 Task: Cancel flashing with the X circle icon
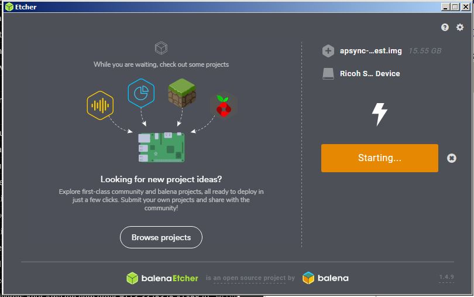click(452, 158)
